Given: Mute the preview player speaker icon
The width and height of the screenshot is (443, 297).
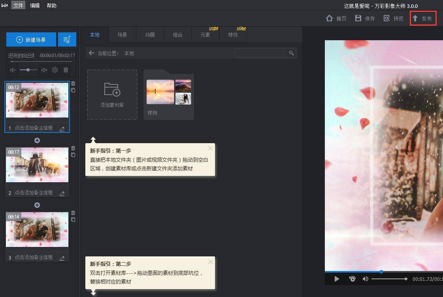Looking at the screenshot, I should pos(365,279).
